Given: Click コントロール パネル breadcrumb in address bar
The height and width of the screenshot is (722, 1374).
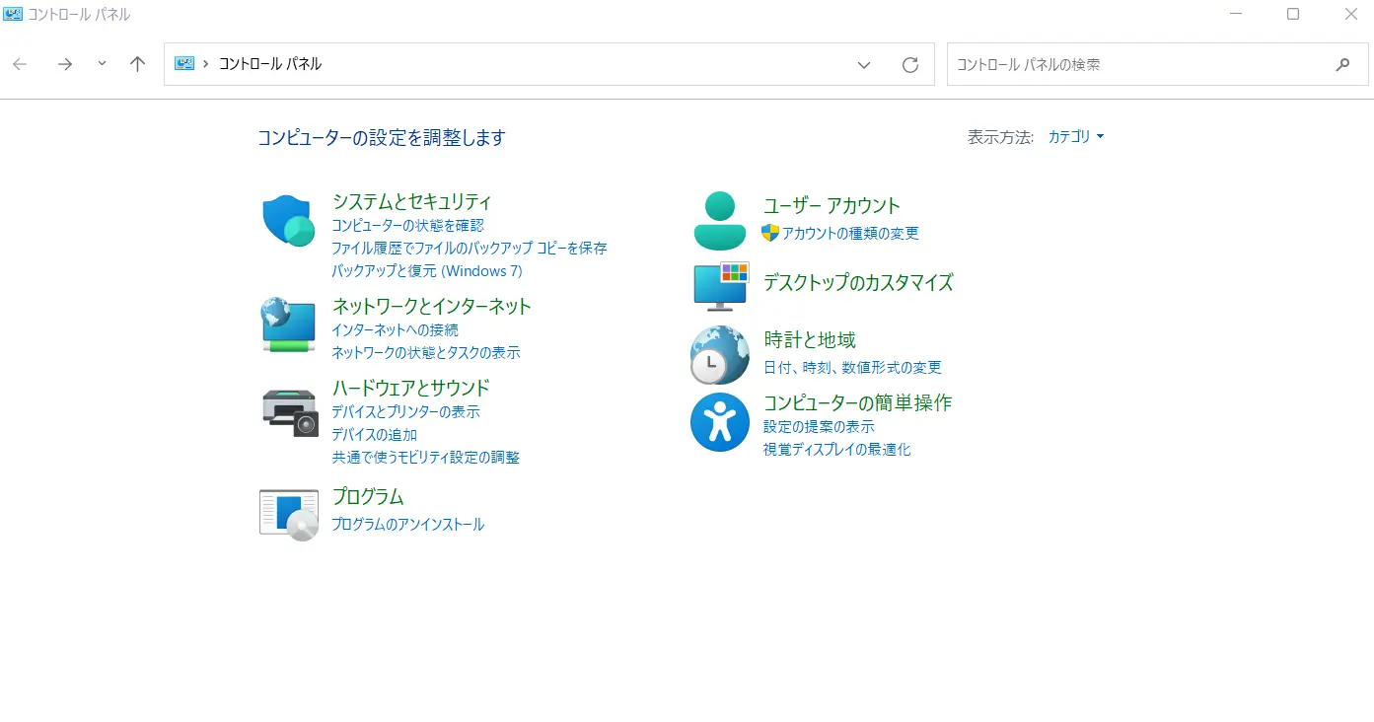Looking at the screenshot, I should (x=270, y=64).
